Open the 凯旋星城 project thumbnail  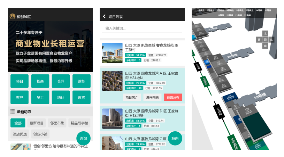112,53
